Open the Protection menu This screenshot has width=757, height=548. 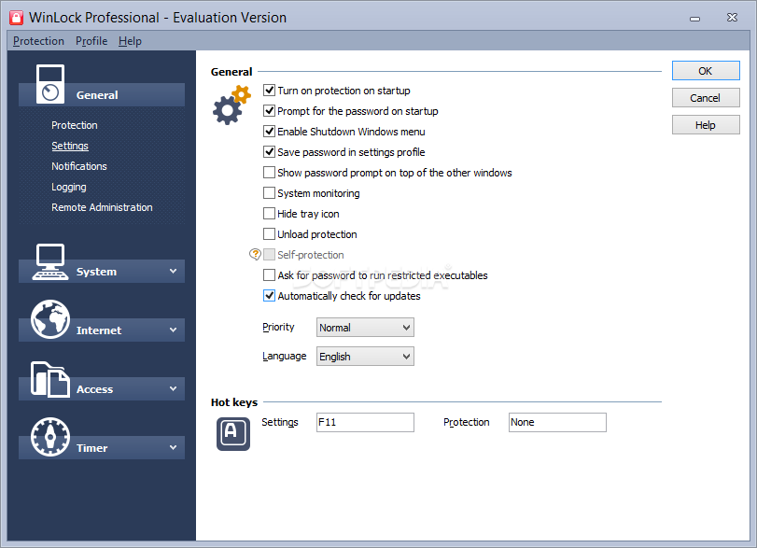38,41
